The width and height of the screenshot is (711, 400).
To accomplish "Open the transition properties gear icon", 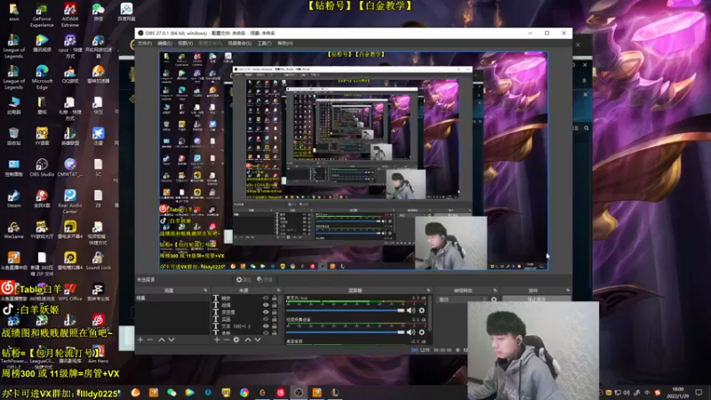I will pyautogui.click(x=494, y=300).
